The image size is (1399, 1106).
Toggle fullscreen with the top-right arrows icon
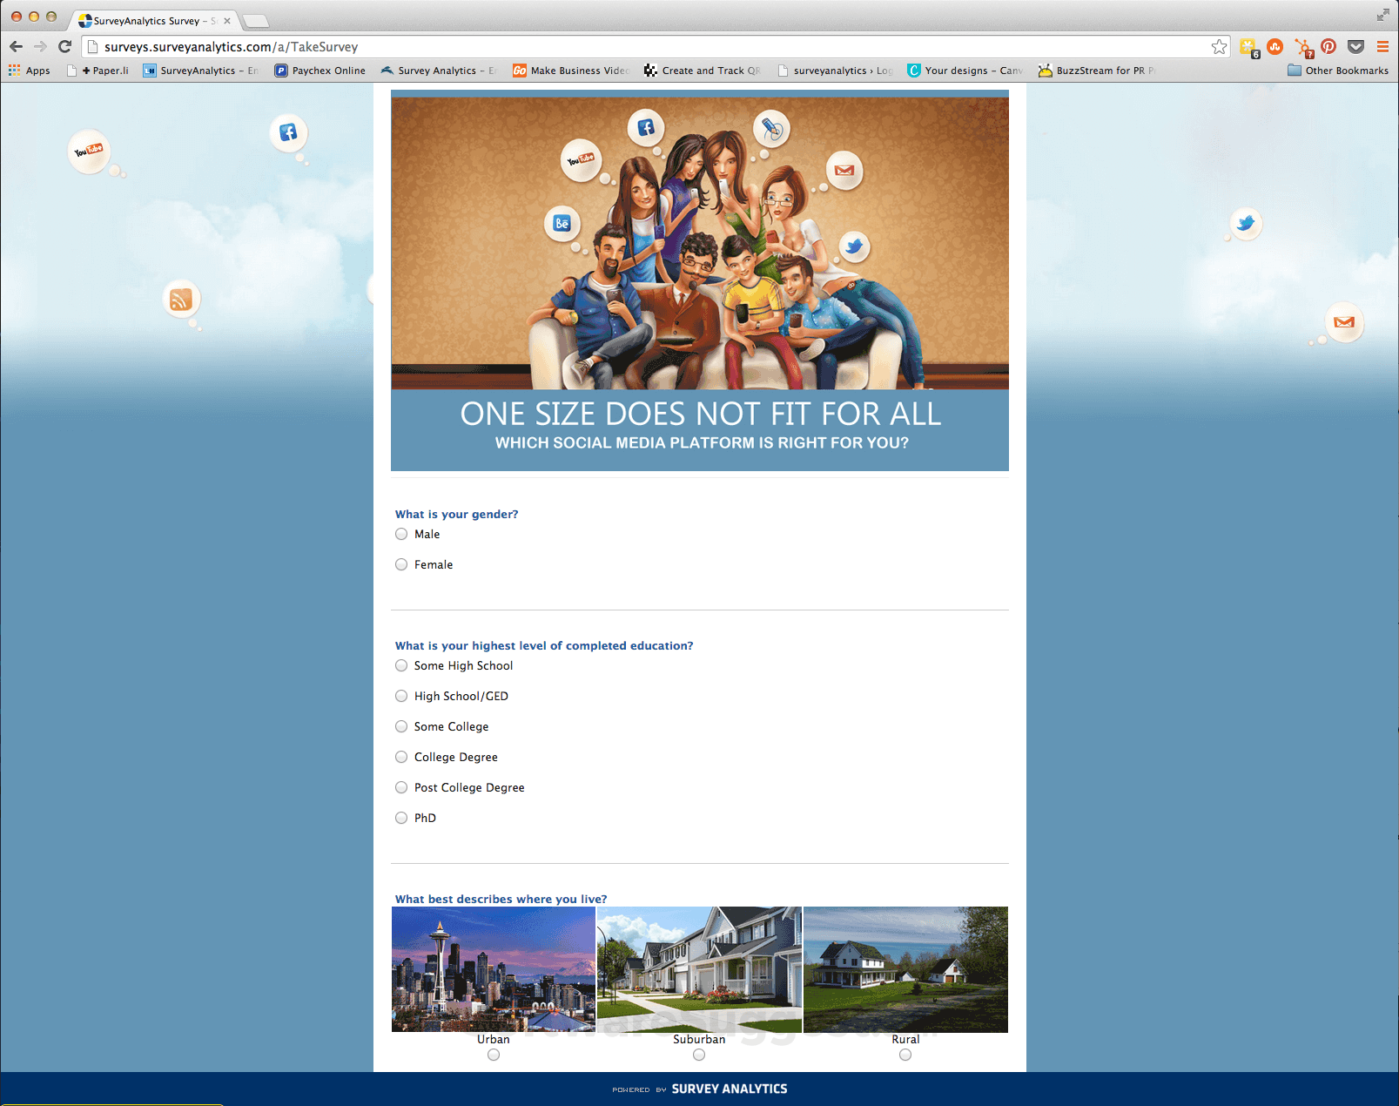point(1382,15)
